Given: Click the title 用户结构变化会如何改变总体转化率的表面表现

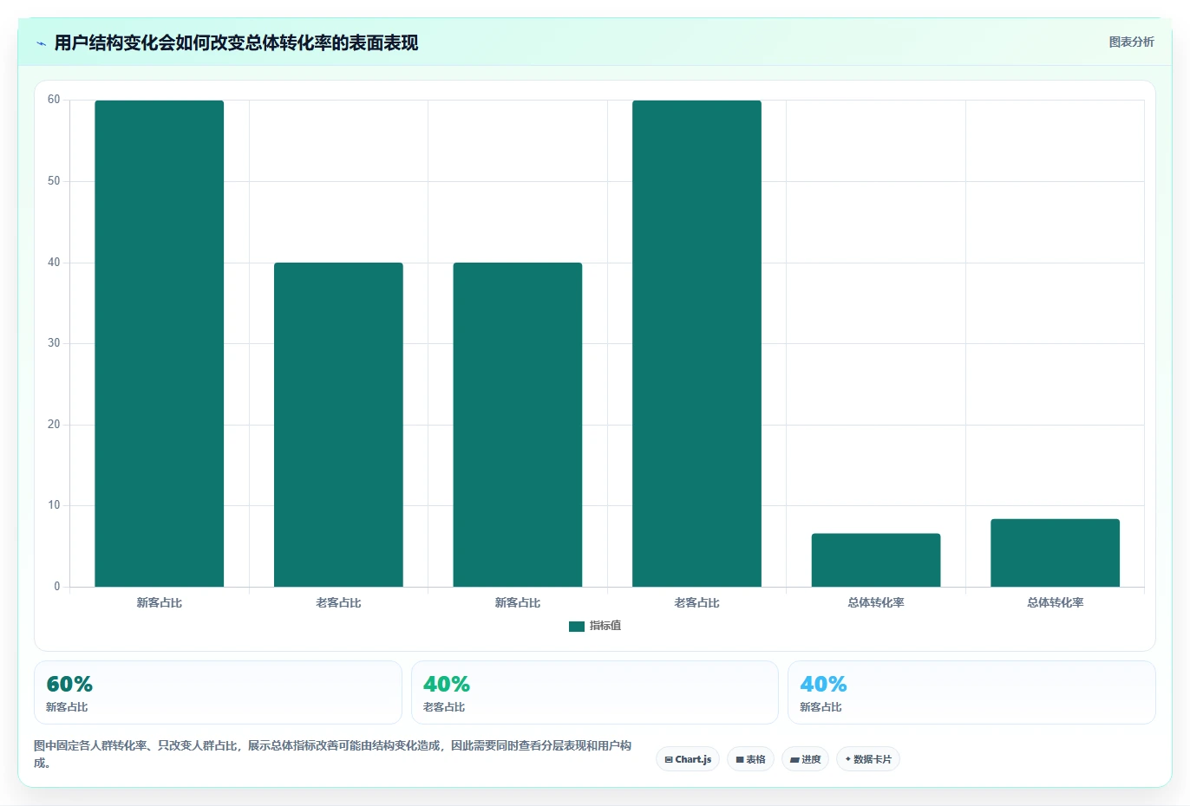Looking at the screenshot, I should pyautogui.click(x=236, y=42).
